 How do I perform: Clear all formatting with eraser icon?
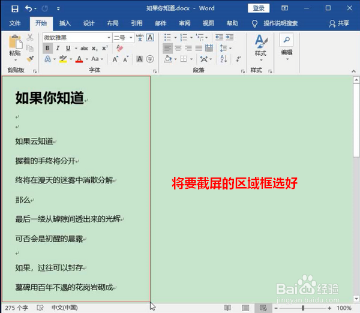119,48
